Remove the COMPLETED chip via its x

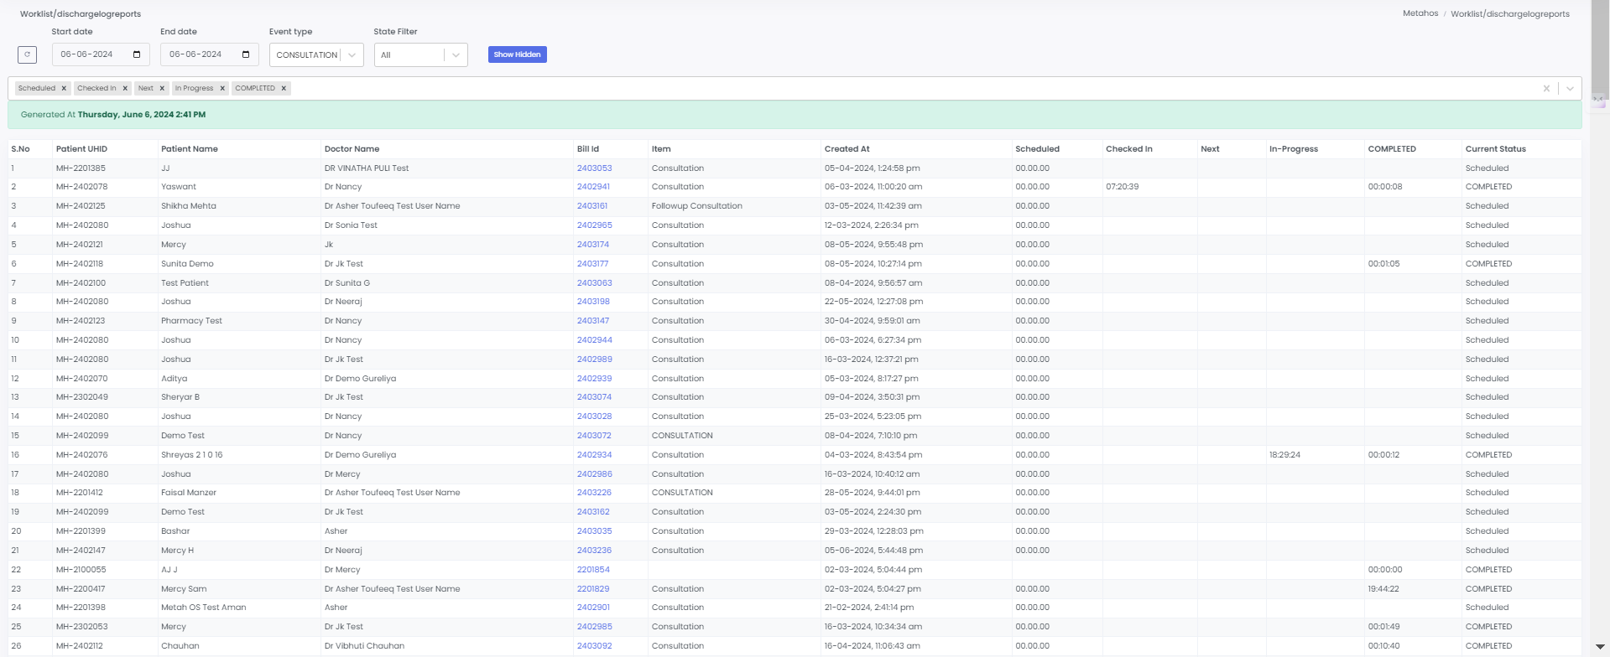pyautogui.click(x=284, y=88)
